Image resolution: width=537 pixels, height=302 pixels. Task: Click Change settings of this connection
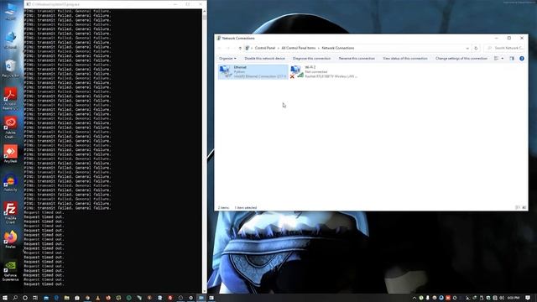tap(461, 59)
